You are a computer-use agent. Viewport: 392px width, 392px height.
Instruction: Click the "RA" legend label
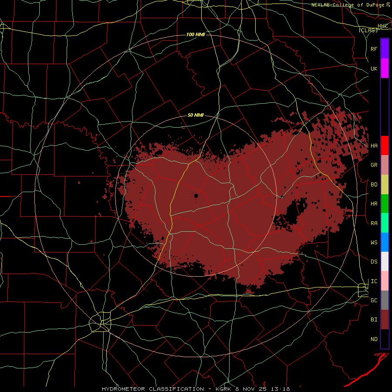(x=374, y=223)
